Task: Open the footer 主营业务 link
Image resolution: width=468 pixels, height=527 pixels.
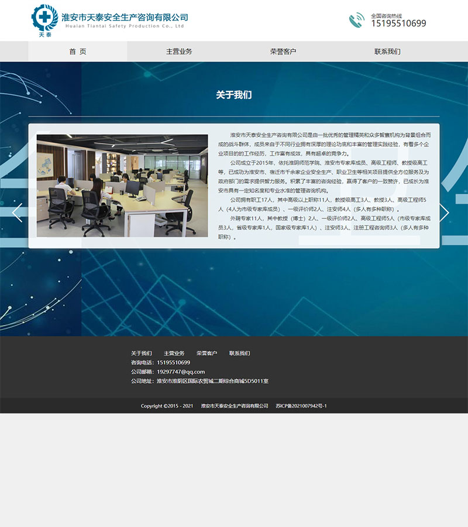Action: click(174, 353)
